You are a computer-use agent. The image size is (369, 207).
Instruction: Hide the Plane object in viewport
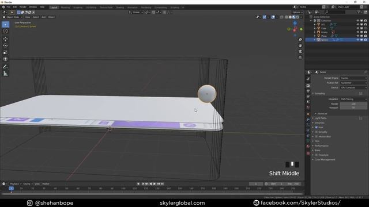click(358, 36)
